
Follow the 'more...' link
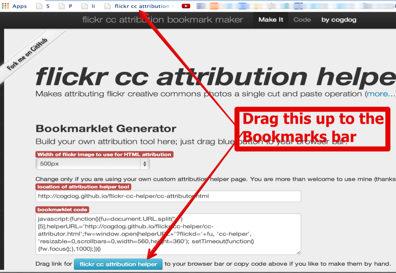[381, 94]
